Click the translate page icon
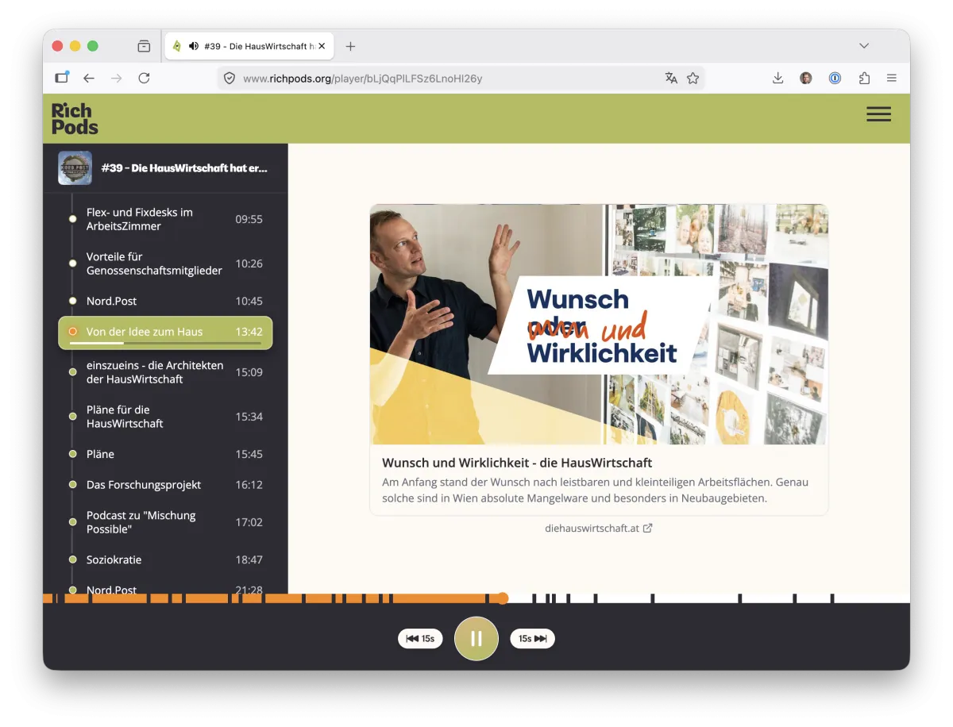The width and height of the screenshot is (953, 727). click(671, 78)
